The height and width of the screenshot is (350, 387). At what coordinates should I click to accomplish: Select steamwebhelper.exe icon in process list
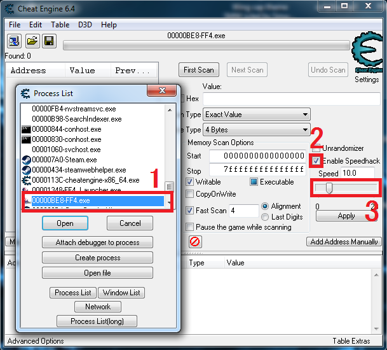[26, 170]
